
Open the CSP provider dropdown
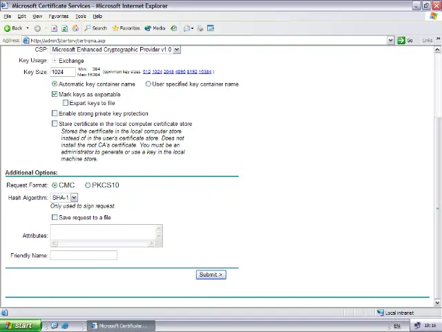[177, 50]
